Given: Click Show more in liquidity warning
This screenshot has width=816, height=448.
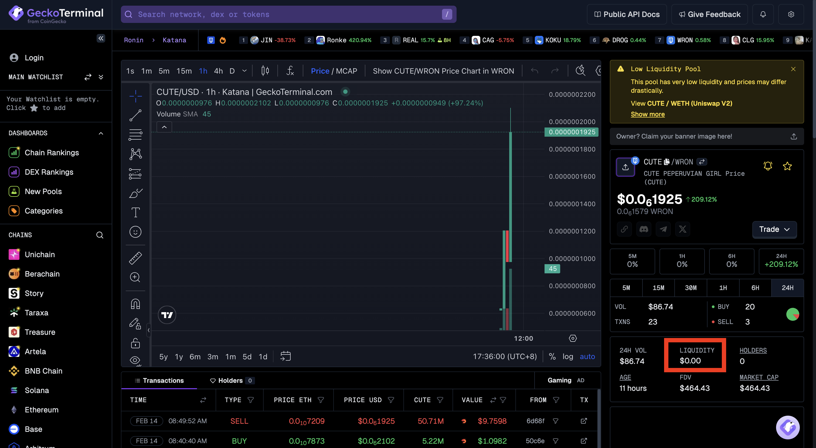Looking at the screenshot, I should pyautogui.click(x=647, y=114).
